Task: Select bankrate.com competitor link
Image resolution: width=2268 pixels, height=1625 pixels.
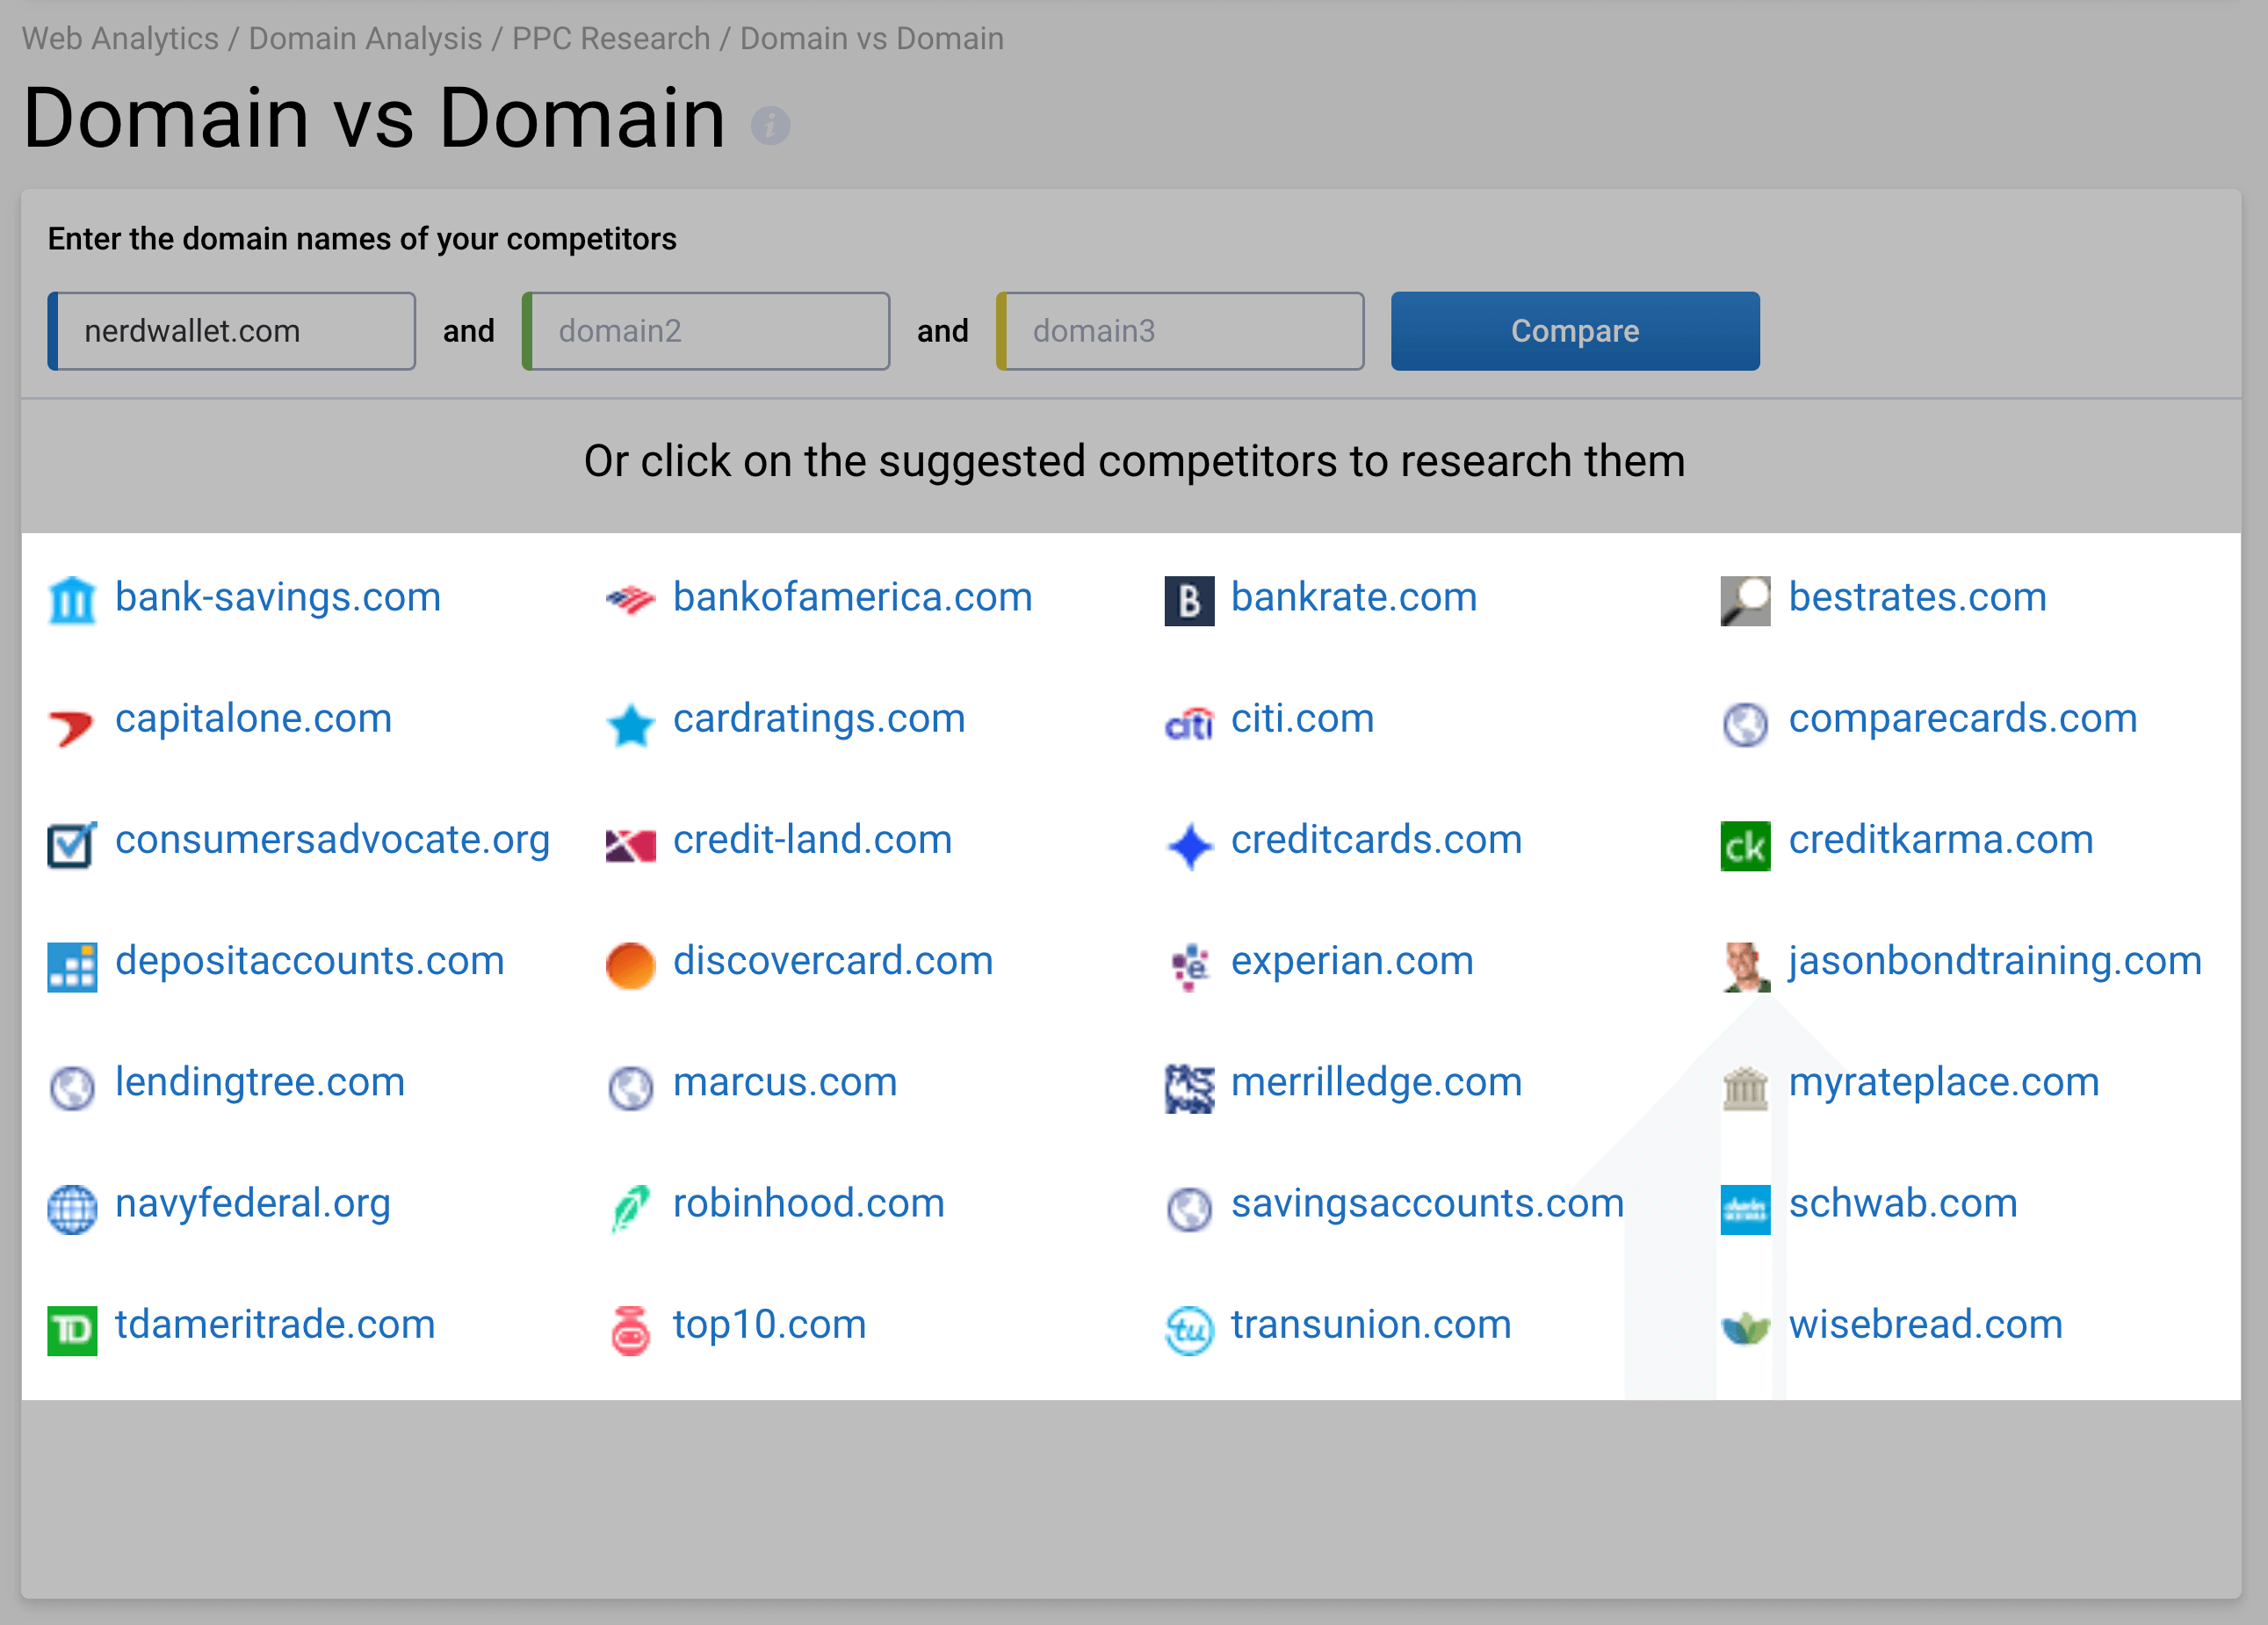Action: tap(1353, 597)
